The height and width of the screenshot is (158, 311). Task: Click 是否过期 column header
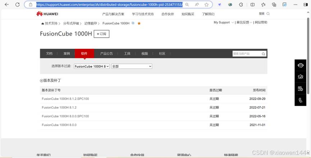tap(216, 90)
